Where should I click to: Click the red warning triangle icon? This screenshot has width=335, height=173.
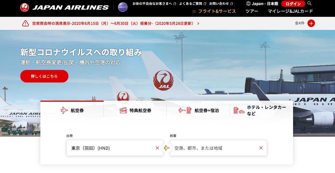(x=25, y=23)
